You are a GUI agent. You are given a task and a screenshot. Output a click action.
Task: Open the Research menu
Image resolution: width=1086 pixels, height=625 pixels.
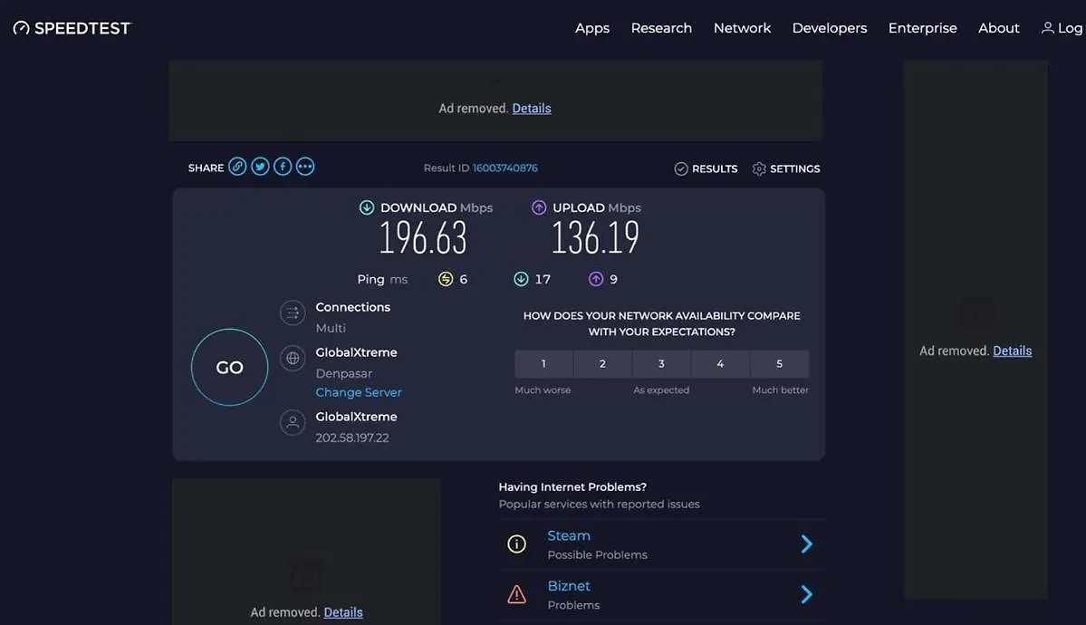tap(661, 28)
